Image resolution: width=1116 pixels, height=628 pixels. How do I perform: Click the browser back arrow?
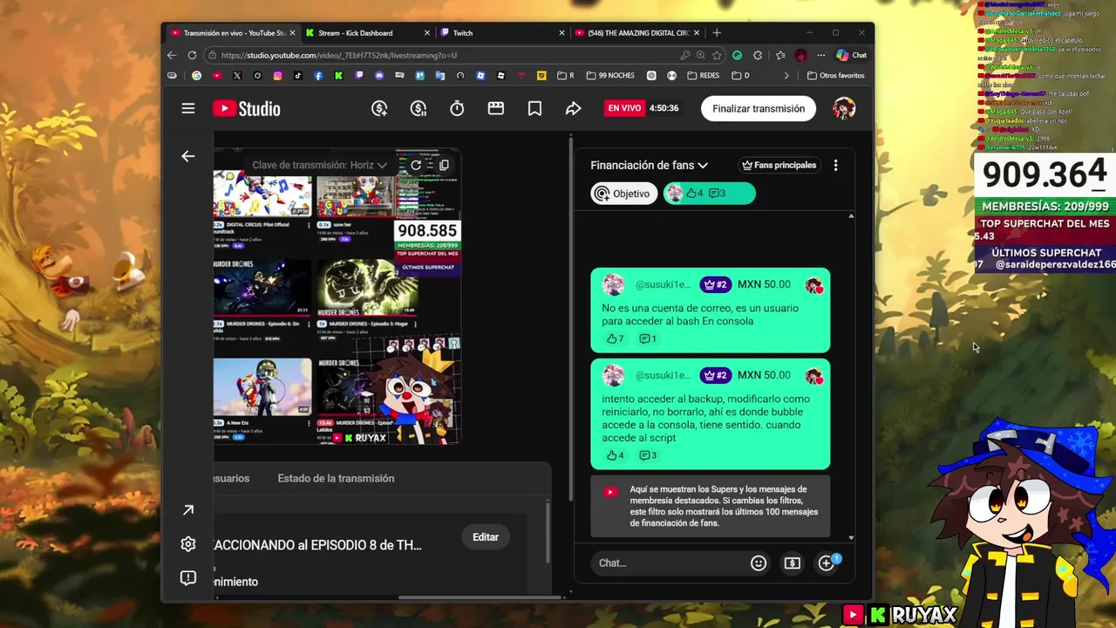click(172, 55)
